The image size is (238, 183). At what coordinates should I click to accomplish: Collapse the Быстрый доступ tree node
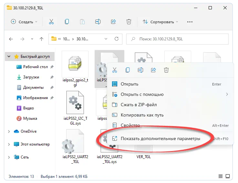coord(9,56)
